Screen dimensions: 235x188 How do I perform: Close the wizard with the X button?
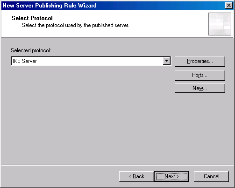pyautogui.click(x=229, y=6)
